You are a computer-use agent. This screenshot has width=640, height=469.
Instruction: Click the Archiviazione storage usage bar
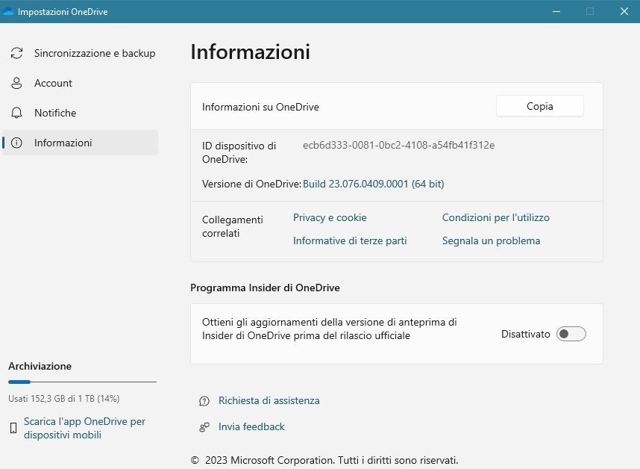(x=83, y=382)
